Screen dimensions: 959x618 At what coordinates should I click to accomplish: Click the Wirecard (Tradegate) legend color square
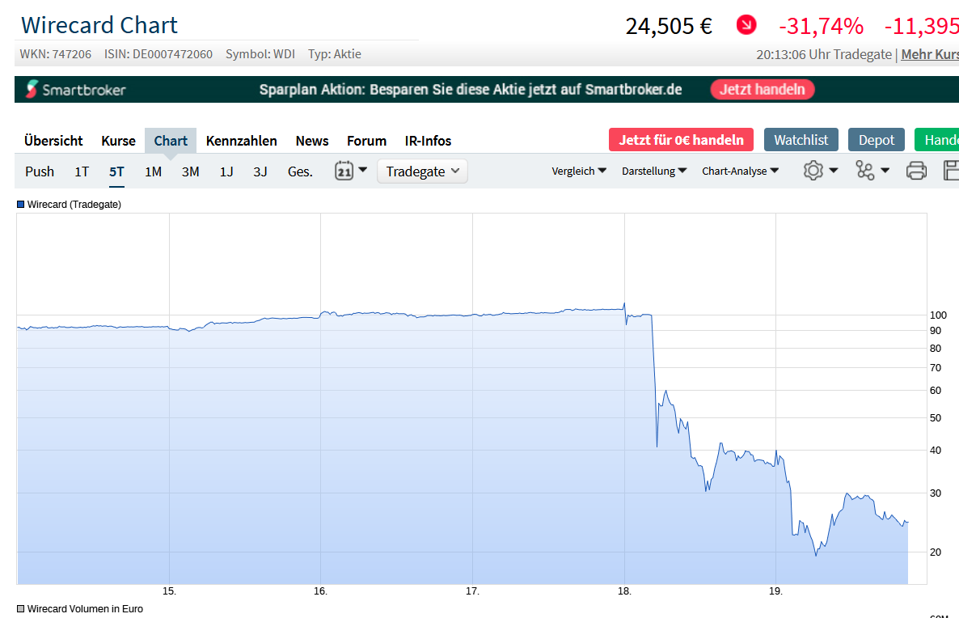click(x=21, y=205)
